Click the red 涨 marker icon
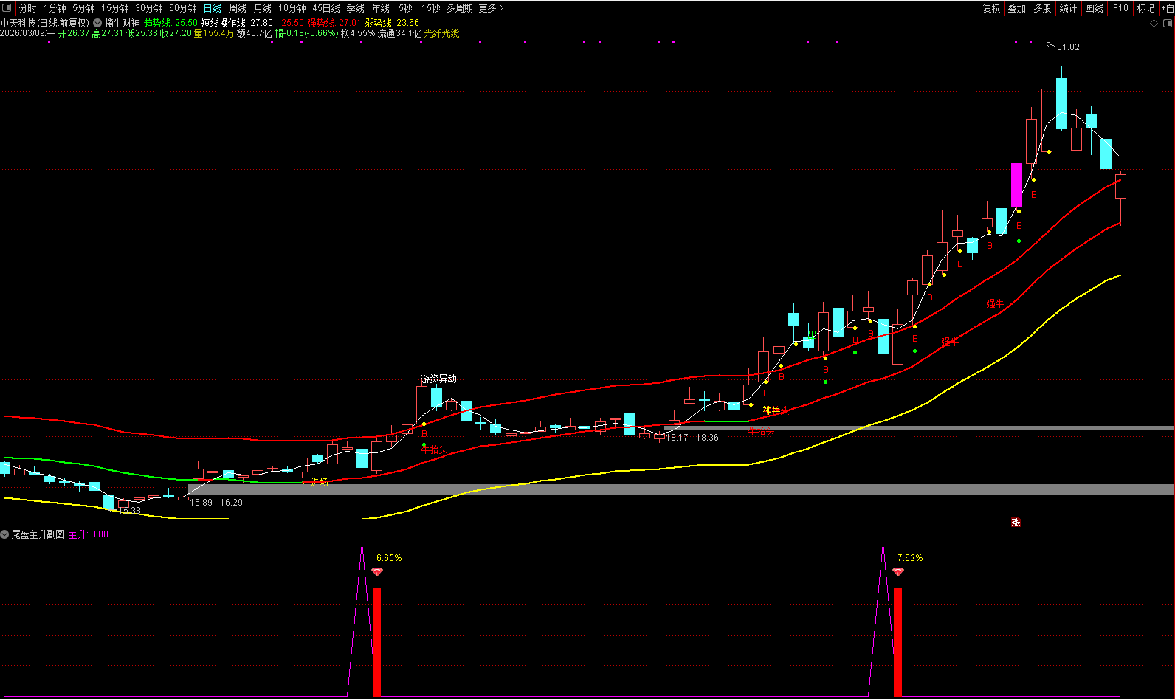The image size is (1175, 699). click(1016, 522)
